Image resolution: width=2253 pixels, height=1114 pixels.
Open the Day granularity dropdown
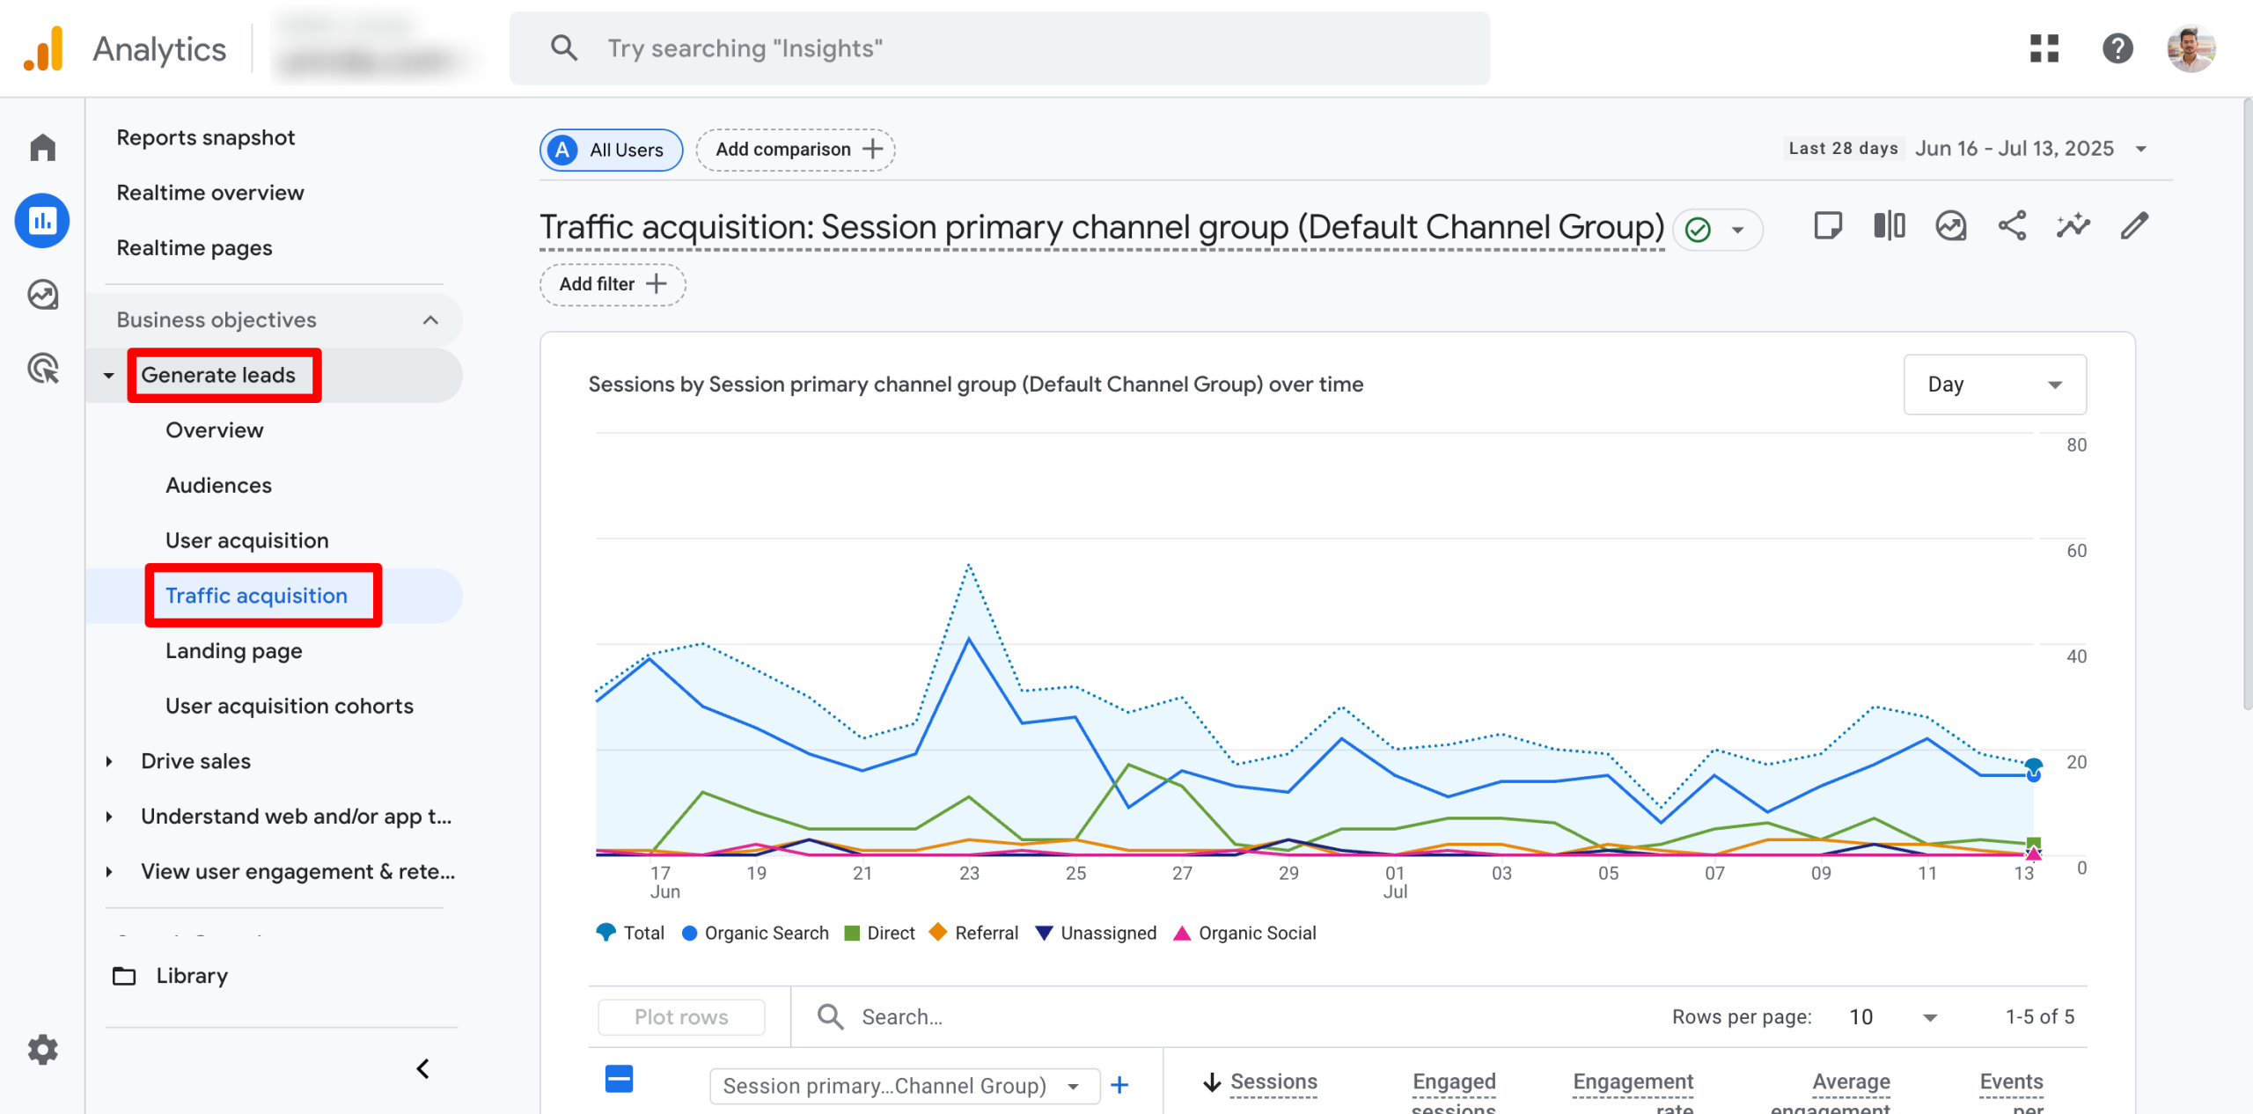(x=1994, y=385)
